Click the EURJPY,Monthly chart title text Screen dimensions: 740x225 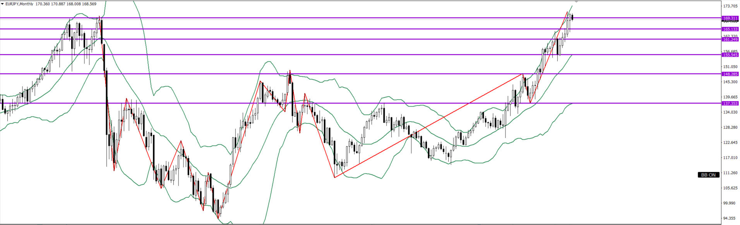(19, 4)
